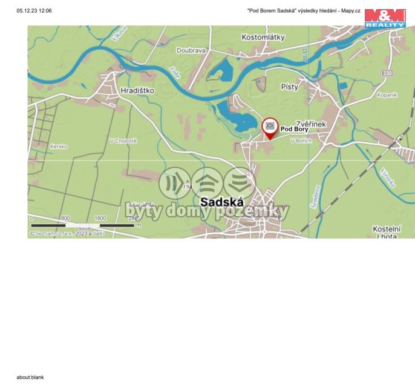Click the Mapy.cz search results page title
The width and height of the screenshot is (415, 389).
(x=304, y=11)
